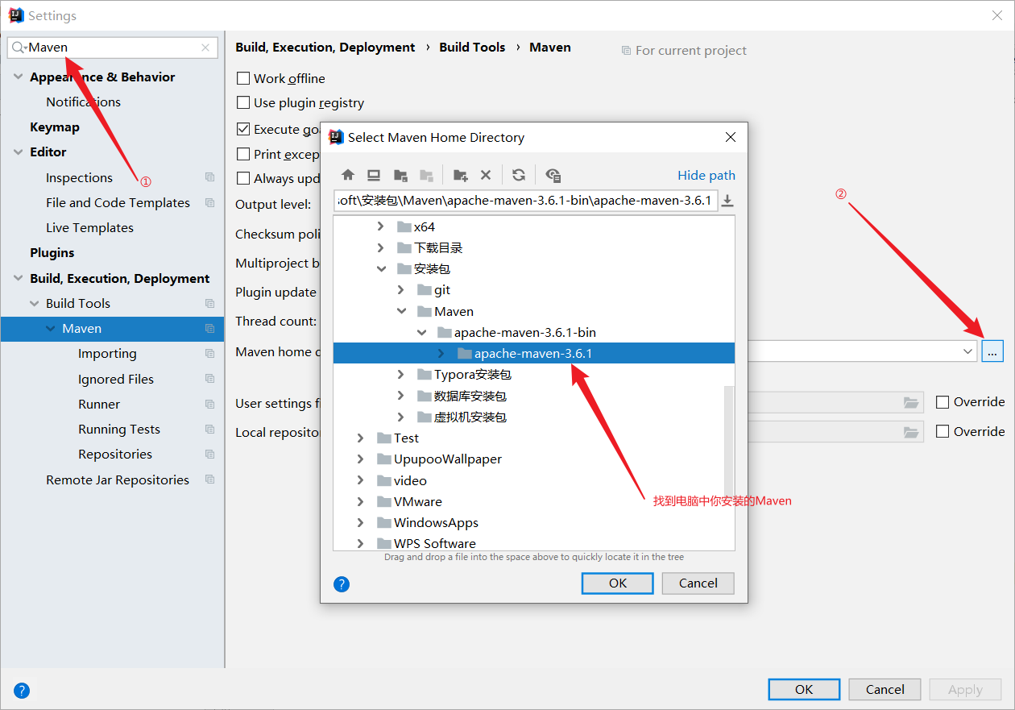Click project-level icon beside Remote Jar Repositories
Image resolution: width=1015 pixels, height=710 pixels.
coord(210,480)
